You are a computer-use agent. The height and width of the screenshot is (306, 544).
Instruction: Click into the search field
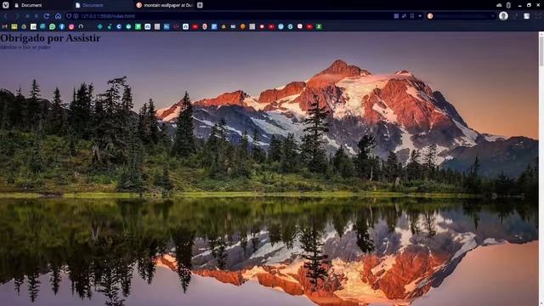(462, 16)
